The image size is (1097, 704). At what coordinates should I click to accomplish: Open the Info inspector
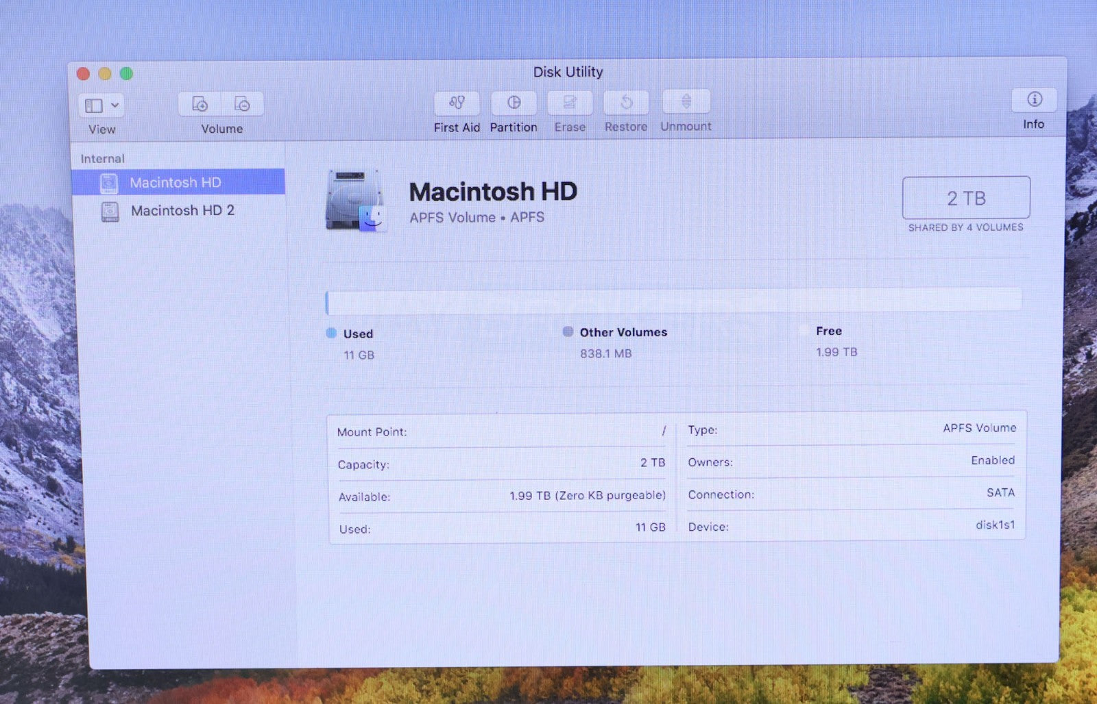pos(1034,100)
